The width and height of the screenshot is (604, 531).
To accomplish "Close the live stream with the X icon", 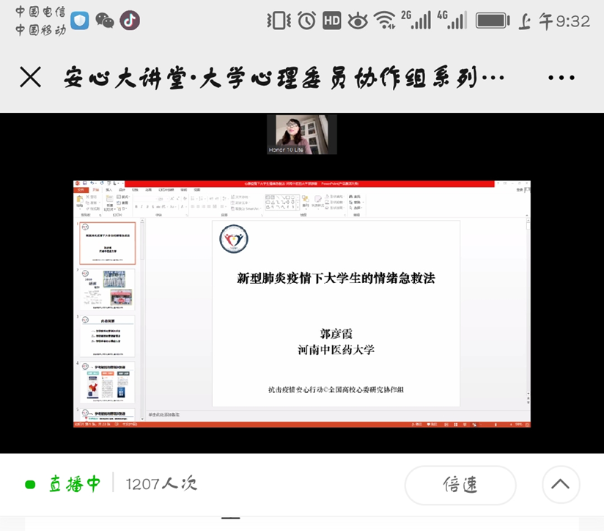I will click(31, 77).
